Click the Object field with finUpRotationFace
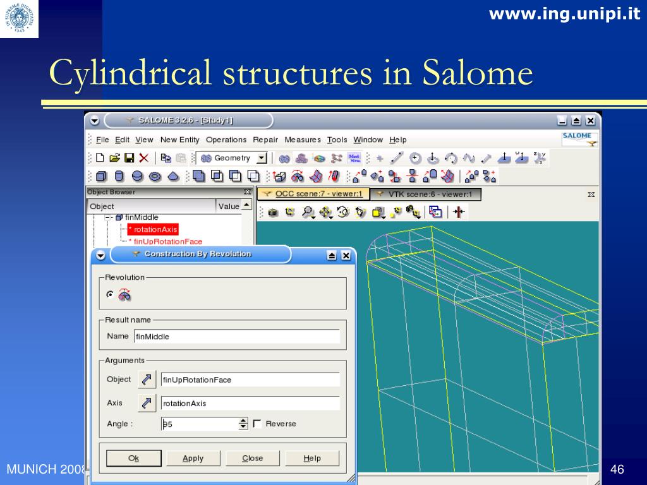647x485 pixels. click(x=250, y=380)
